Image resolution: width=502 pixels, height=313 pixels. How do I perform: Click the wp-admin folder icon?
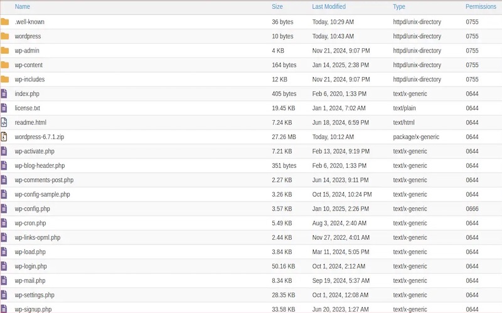[x=5, y=51]
